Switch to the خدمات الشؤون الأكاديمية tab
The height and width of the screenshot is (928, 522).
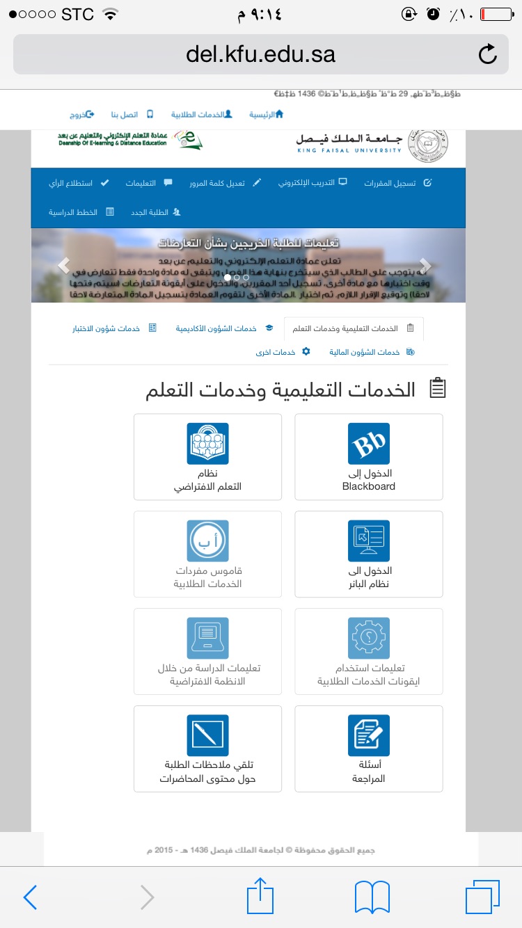click(x=224, y=328)
